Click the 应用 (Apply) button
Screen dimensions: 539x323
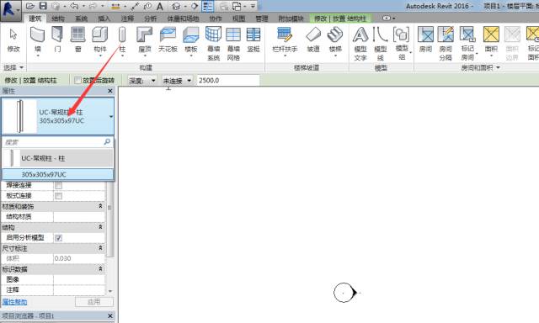click(93, 302)
